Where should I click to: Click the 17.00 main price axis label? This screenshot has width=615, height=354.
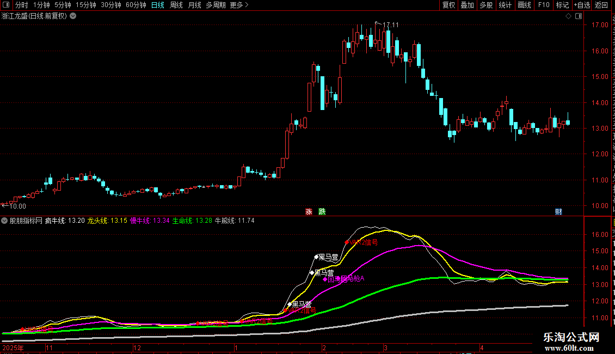(x=600, y=25)
